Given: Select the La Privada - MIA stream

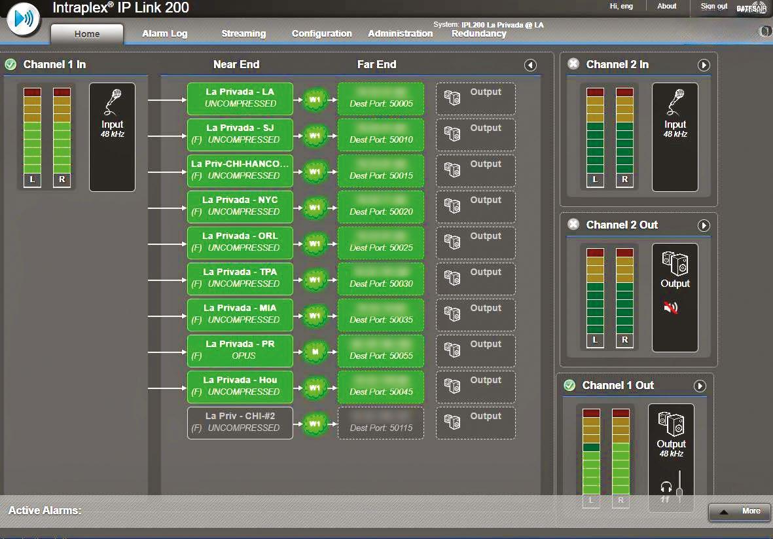Looking at the screenshot, I should (240, 314).
